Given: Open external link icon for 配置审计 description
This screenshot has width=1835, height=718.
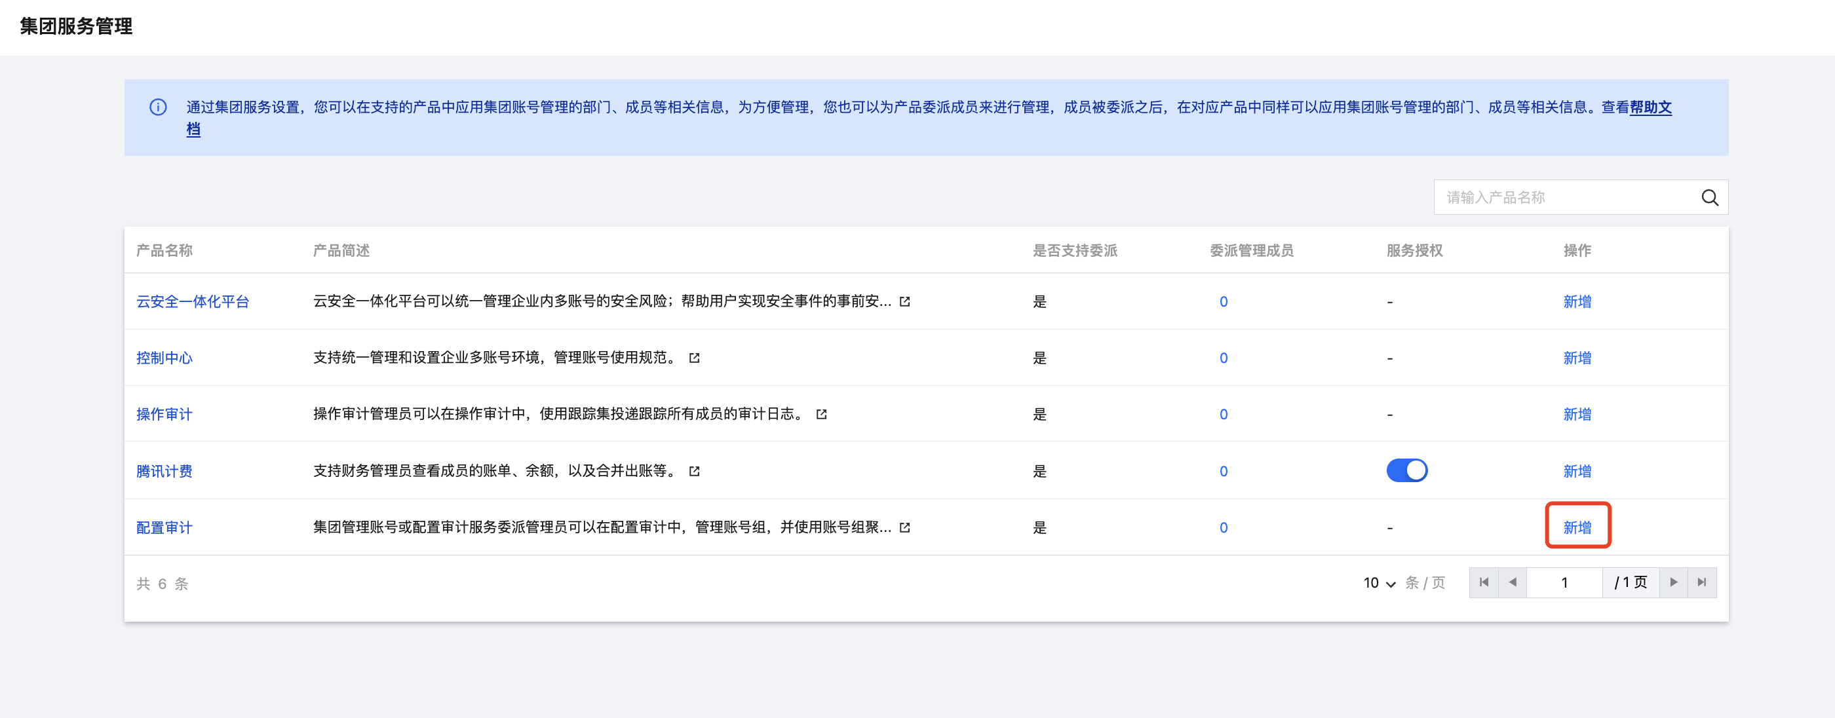Looking at the screenshot, I should (x=904, y=527).
